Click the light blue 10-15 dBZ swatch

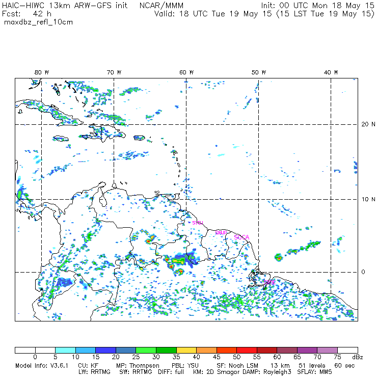coord(86,350)
